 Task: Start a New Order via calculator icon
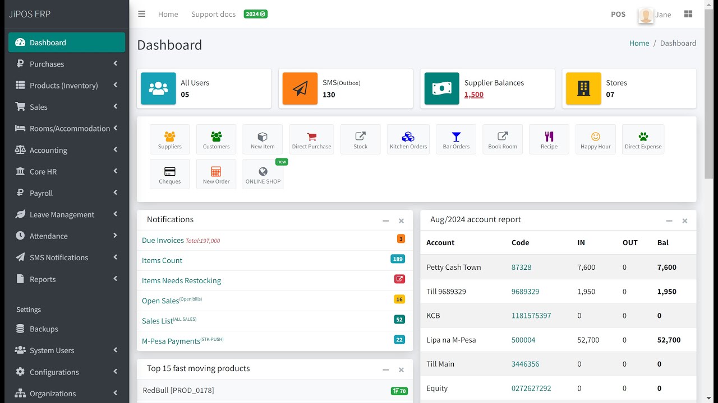click(x=216, y=174)
